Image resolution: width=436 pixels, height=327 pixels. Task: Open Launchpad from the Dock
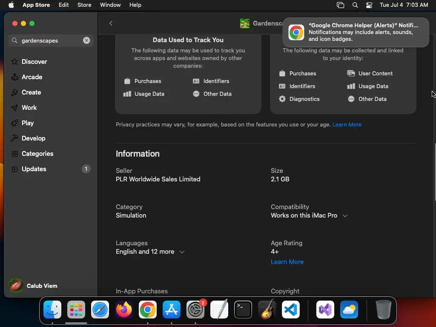(76, 310)
